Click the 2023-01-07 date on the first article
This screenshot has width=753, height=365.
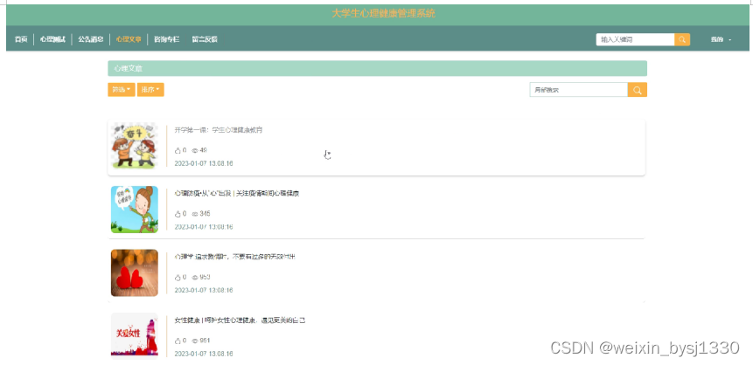(x=204, y=163)
